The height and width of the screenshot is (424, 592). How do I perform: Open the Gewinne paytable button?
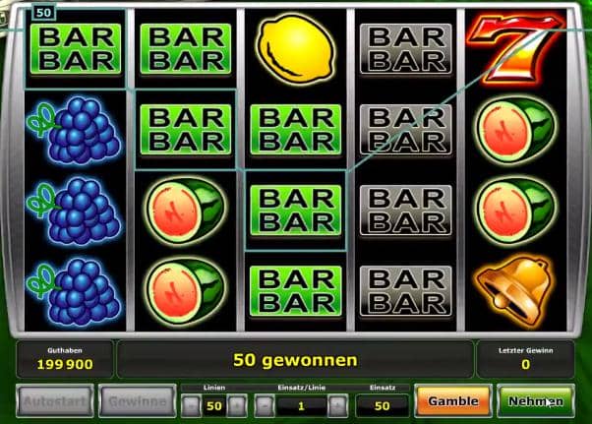click(138, 401)
